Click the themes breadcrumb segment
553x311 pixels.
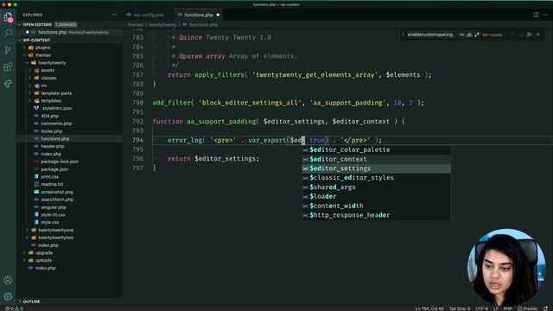[136, 25]
